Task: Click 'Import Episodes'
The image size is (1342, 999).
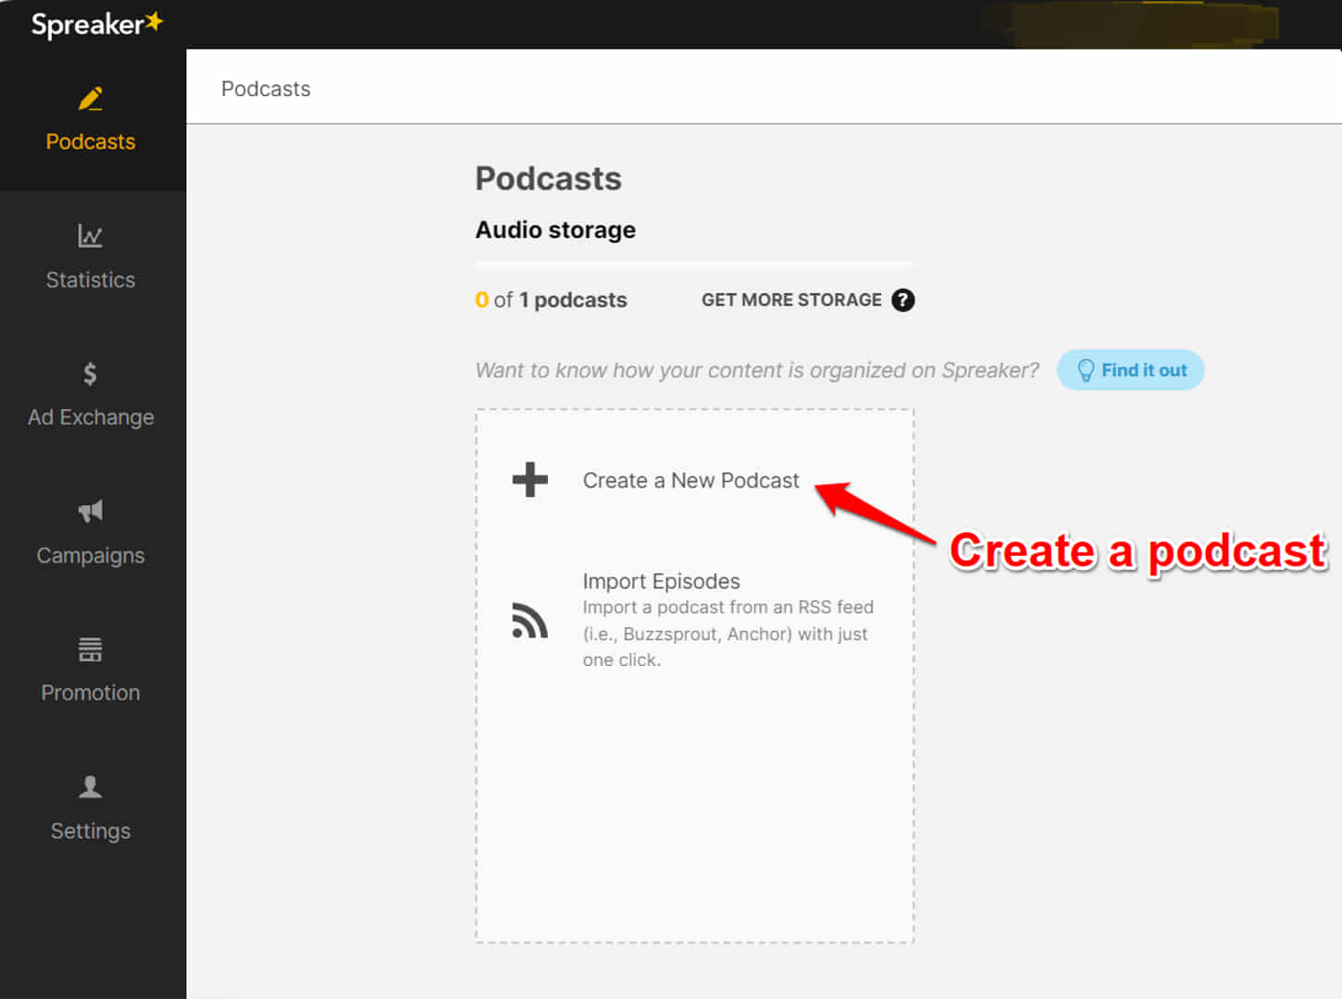Action: [x=661, y=581]
